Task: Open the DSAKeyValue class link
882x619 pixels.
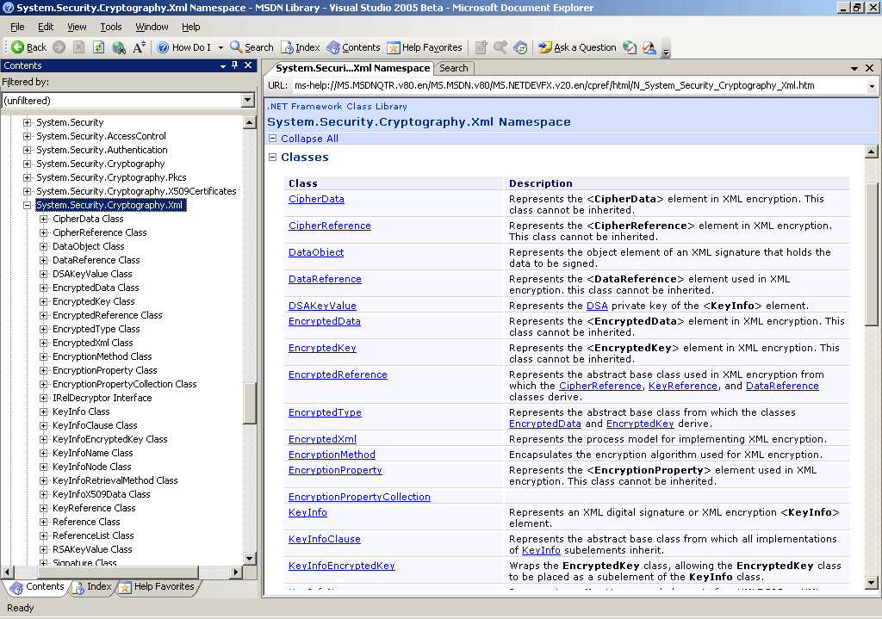Action: [322, 306]
